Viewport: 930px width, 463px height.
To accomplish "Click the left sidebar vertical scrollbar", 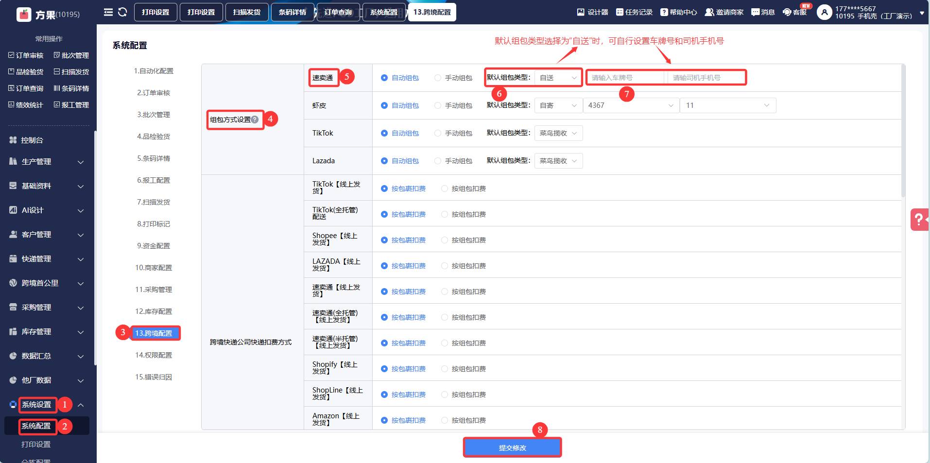I will [95, 248].
